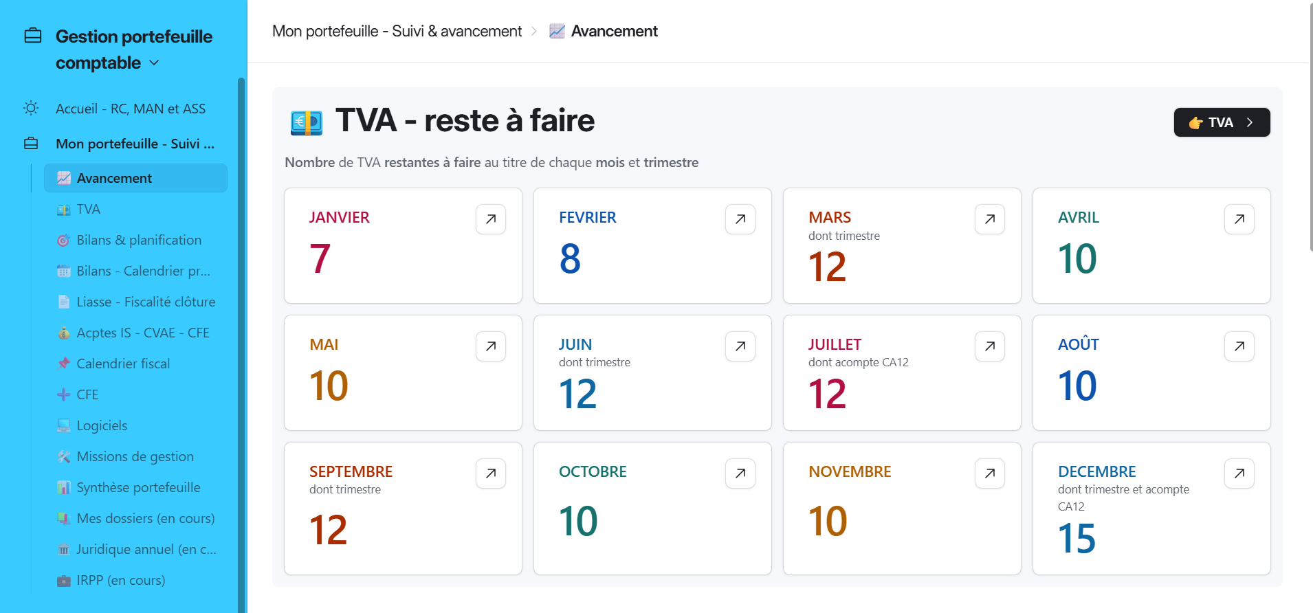Open the JANVIER card arrow icon
Image resolution: width=1313 pixels, height=613 pixels.
[491, 219]
